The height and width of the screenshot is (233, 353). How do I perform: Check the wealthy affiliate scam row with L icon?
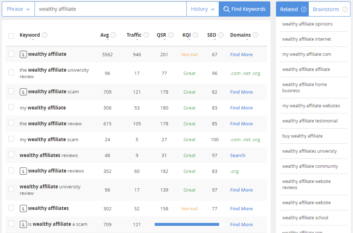[x=11, y=91]
